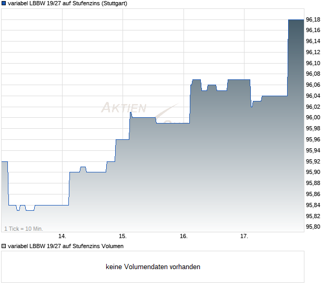The image size is (326, 287).
Task: Click the 95,90 price axis label
Action: pyautogui.click(x=313, y=172)
